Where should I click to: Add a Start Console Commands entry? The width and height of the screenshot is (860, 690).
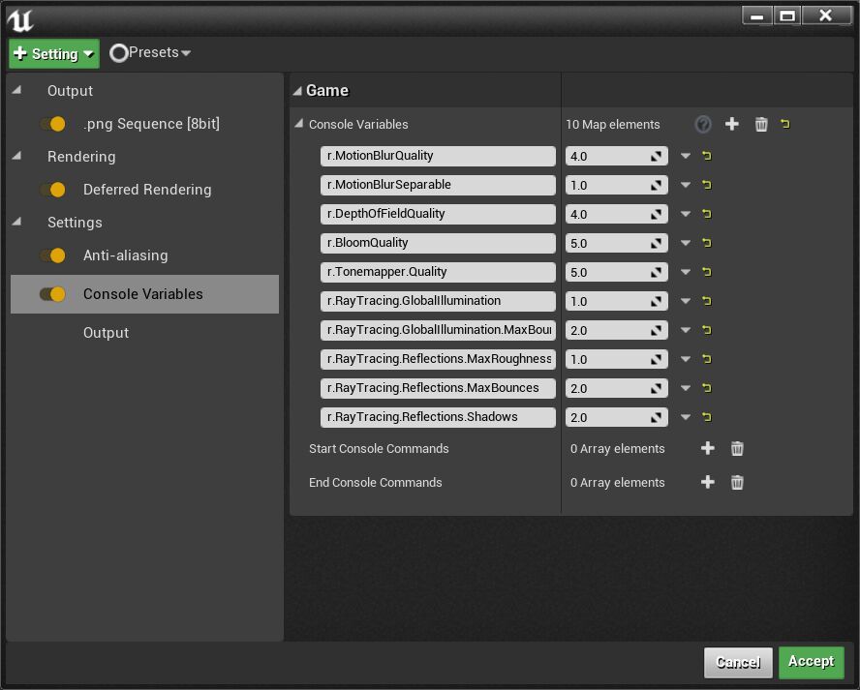click(x=708, y=448)
